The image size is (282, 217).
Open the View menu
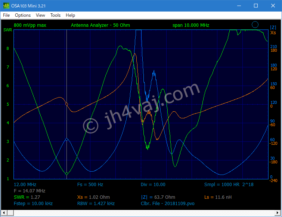point(40,15)
